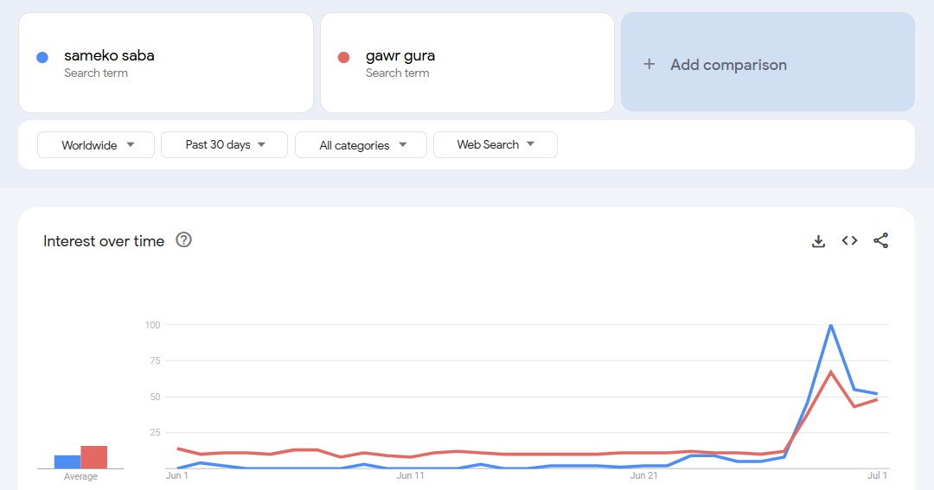Download the Interest over time CSV
The width and height of the screenshot is (934, 490).
(x=818, y=241)
